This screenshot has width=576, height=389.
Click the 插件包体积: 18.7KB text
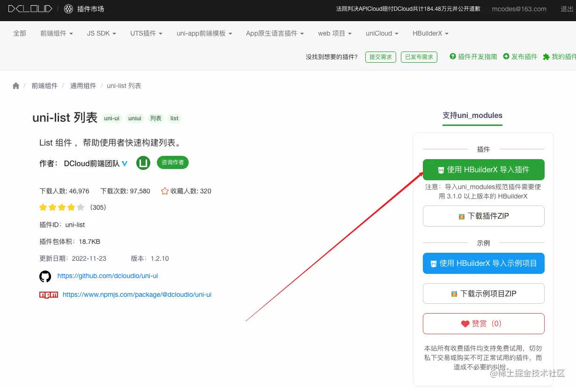pyautogui.click(x=70, y=242)
